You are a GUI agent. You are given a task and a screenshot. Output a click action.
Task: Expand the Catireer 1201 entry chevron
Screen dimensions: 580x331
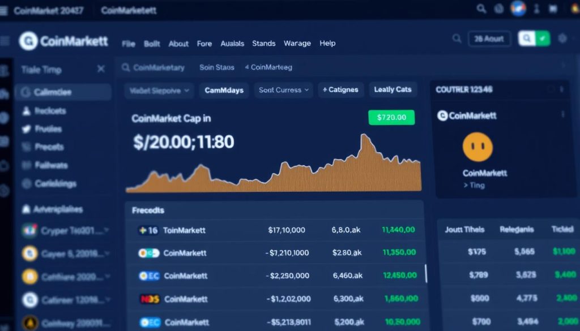point(108,300)
